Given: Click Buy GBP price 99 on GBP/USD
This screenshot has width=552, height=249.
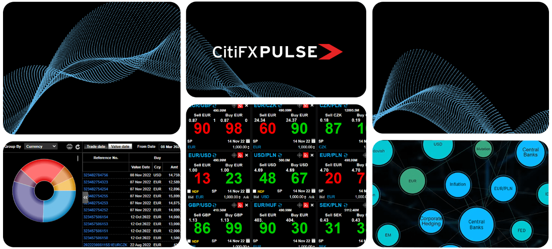Looking at the screenshot, I should [x=234, y=228].
